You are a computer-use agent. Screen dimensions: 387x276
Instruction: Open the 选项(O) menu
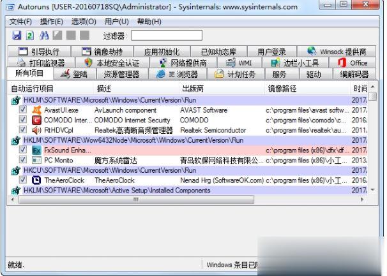84,22
